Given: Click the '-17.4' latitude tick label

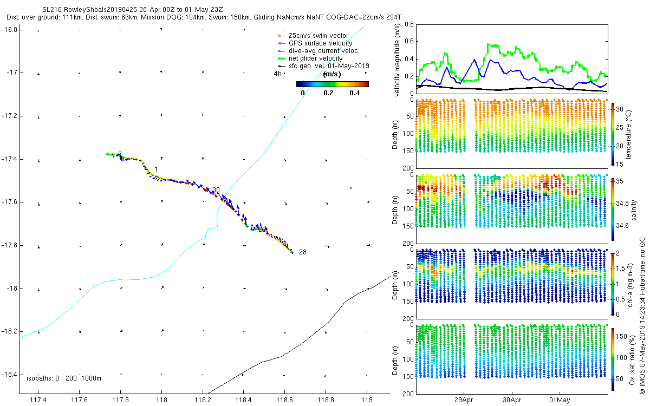Looking at the screenshot, I should [x=10, y=159].
